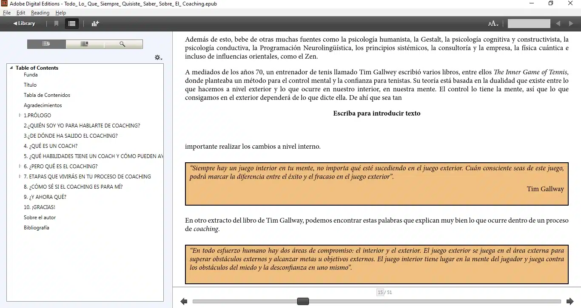Expand the 6. ¿PERO QUÉ ES EL COACHING? chapter
The height and width of the screenshot is (308, 581).
20,167
